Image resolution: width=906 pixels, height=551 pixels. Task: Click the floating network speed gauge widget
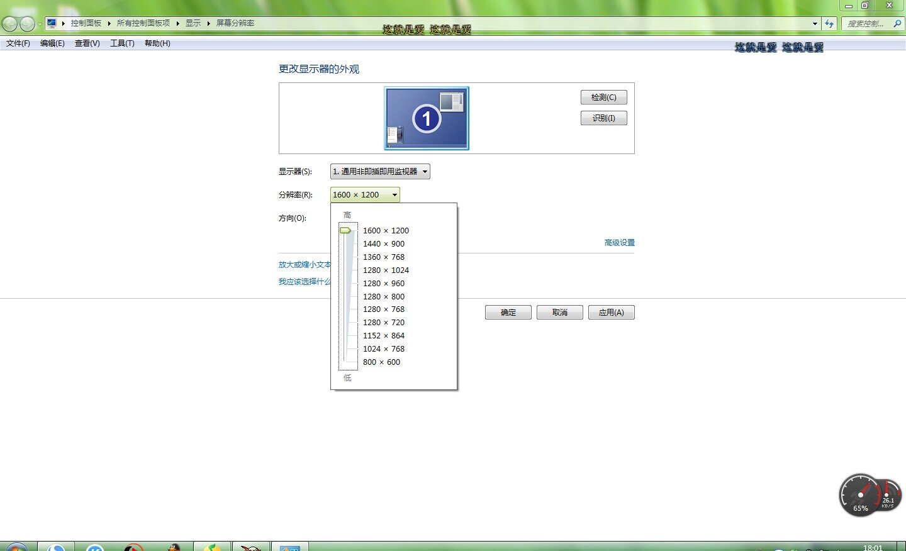tap(870, 495)
